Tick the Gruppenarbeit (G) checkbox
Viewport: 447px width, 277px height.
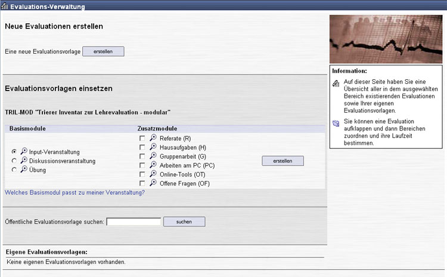tap(142, 156)
